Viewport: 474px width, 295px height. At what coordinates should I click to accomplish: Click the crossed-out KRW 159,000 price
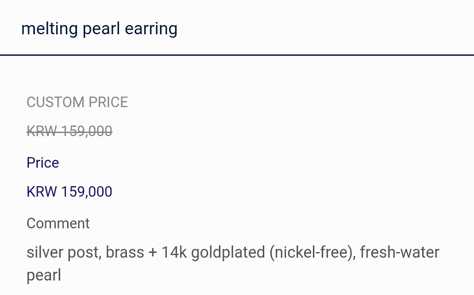coord(69,132)
